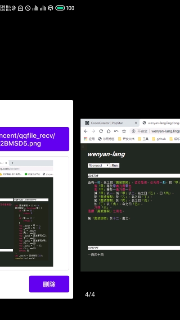
Task: Tap the compiled JavaScript screenshot thumbnail
Action: (x=27, y=213)
